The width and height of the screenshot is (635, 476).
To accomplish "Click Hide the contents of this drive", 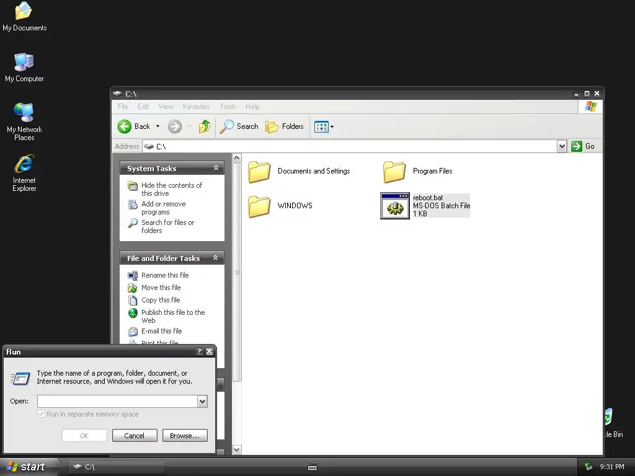I will [x=171, y=189].
